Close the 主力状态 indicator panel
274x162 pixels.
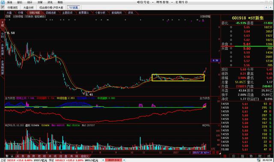(219, 98)
